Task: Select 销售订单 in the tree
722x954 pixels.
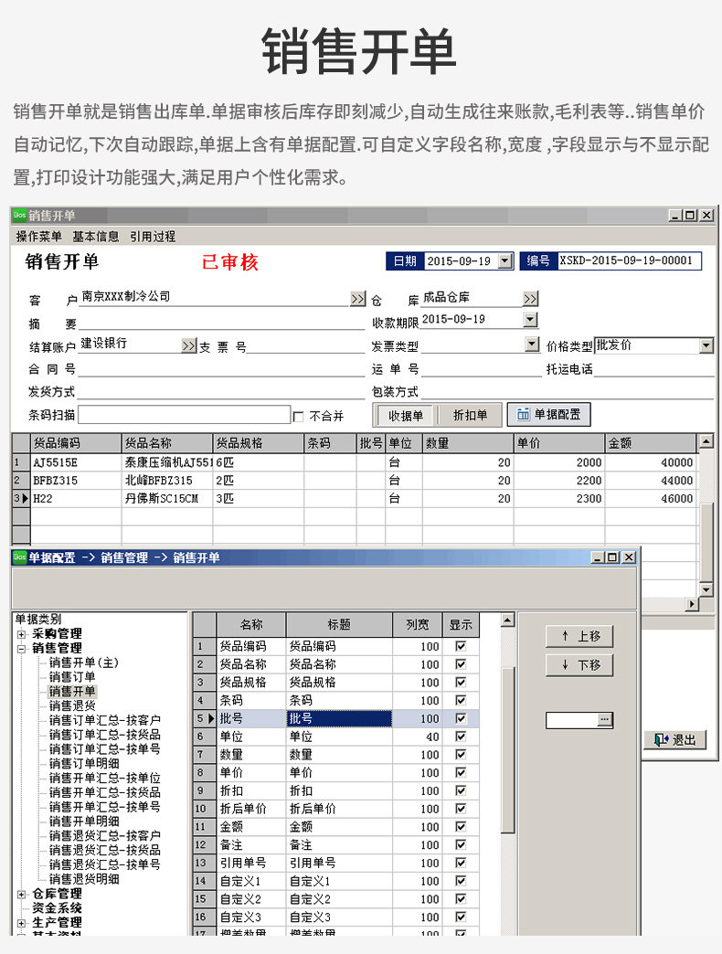Action: pos(72,676)
